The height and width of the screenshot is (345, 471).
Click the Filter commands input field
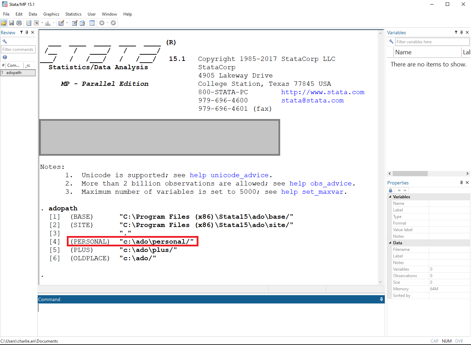pos(18,49)
